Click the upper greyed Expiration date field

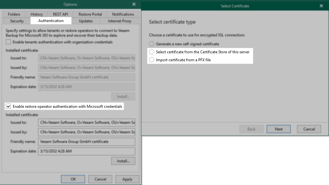(87, 87)
